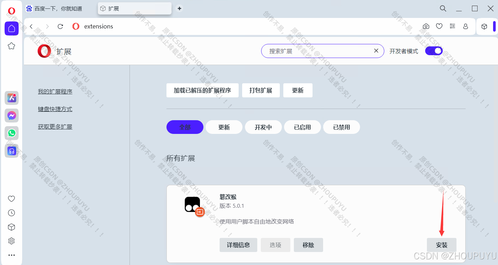Click the search magnifier in title bar
Viewport: 498px width, 265px height.
pos(443,8)
